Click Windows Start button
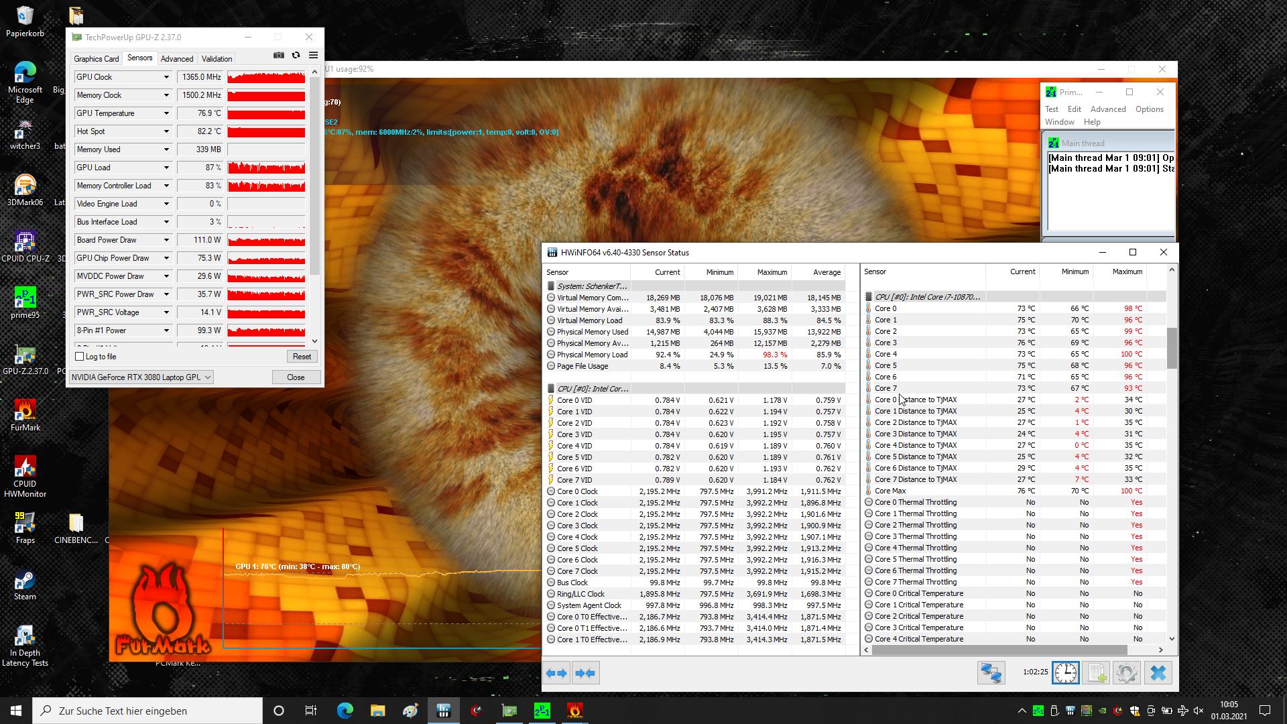Viewport: 1287px width, 724px height. 16,711
